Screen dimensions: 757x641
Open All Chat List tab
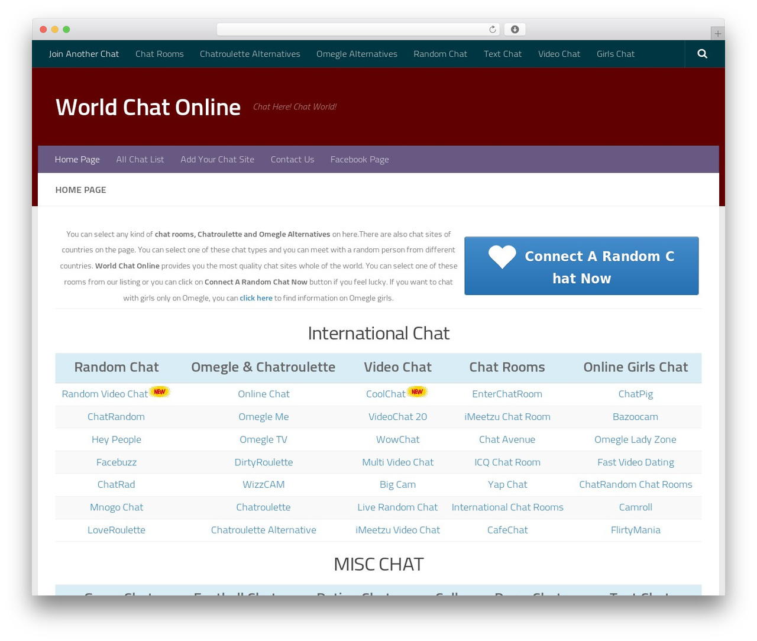(140, 160)
